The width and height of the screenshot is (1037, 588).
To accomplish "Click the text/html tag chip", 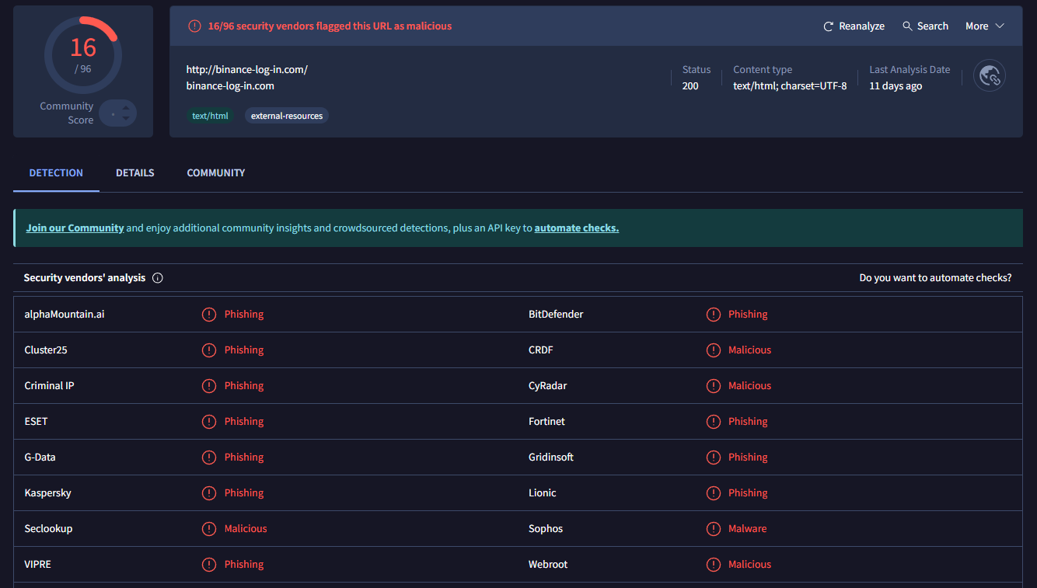I will 210,116.
